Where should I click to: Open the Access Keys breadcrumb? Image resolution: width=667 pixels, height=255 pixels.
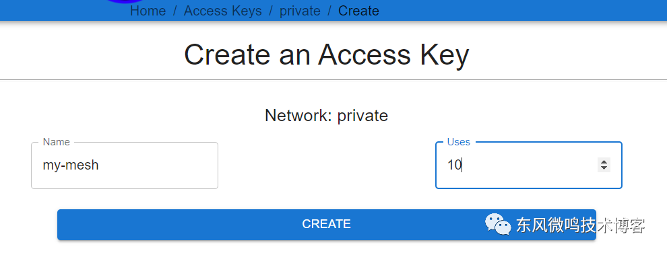coord(222,11)
